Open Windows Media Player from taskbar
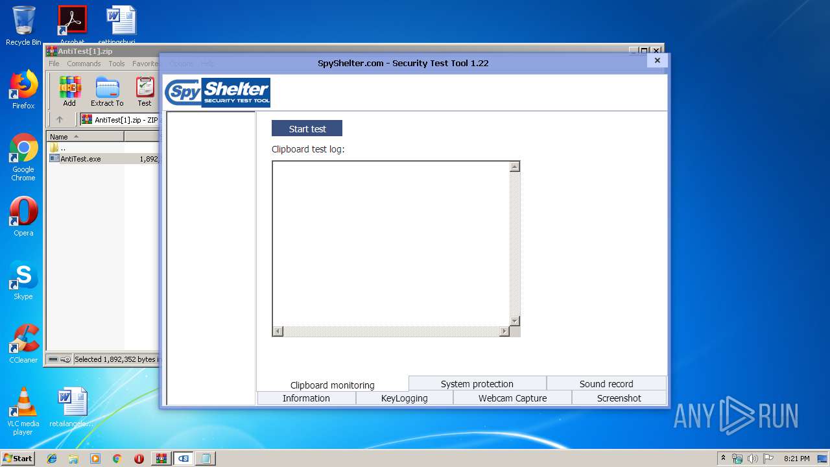This screenshot has height=467, width=830. pos(95,459)
